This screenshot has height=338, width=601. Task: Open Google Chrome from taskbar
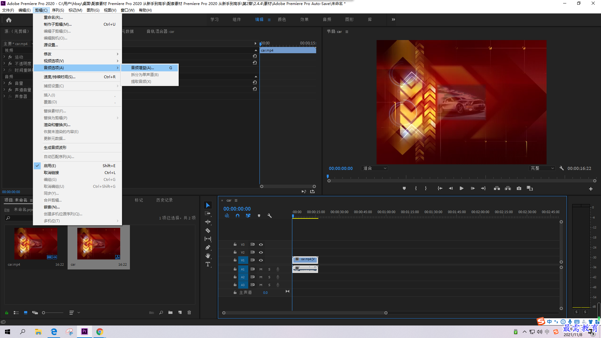coord(100,331)
